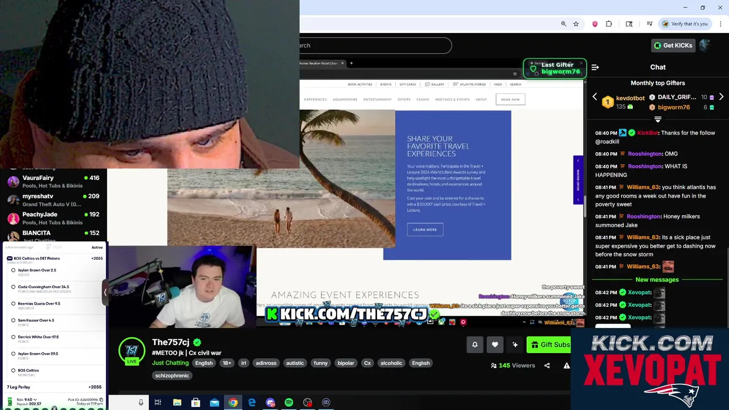The width and height of the screenshot is (729, 410).
Task: Expand the Risk amount dropdown
Action: tap(35, 400)
